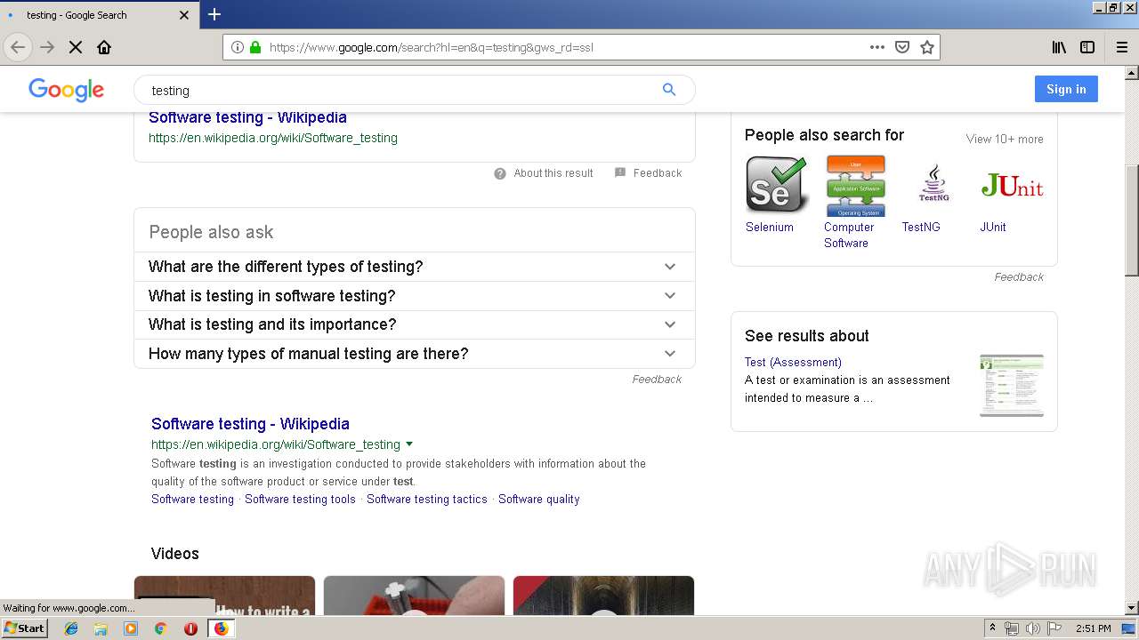Viewport: 1139px width, 640px height.
Task: Click 'Software testing tactics' sitelink
Action: [427, 500]
